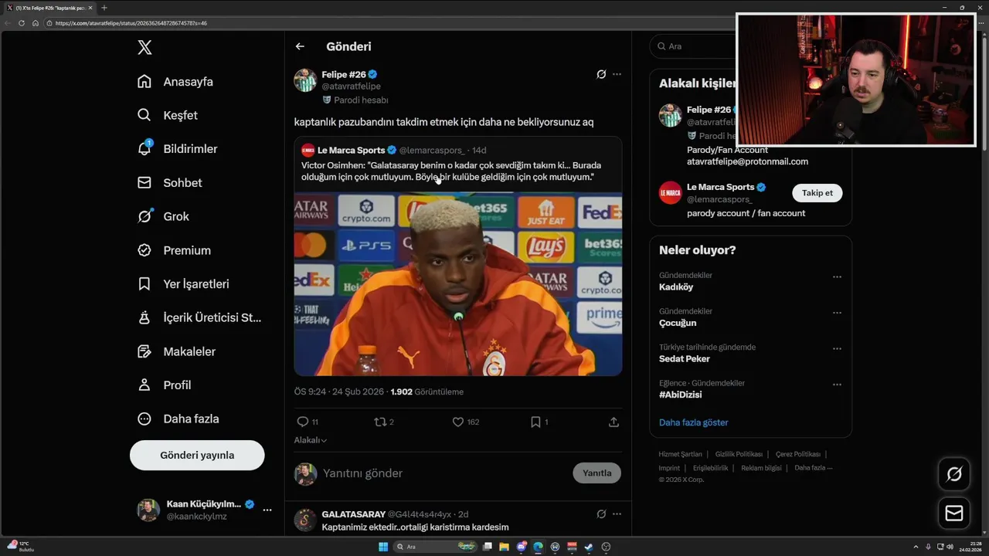Expand the Alakalı sort dropdown

[x=311, y=440]
